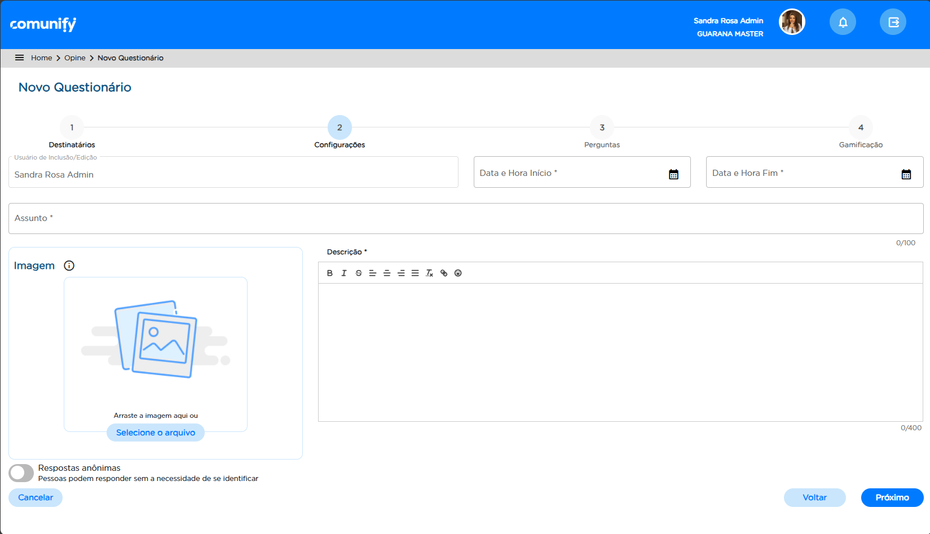The image size is (930, 534).
Task: Insert a link in description
Action: [444, 273]
